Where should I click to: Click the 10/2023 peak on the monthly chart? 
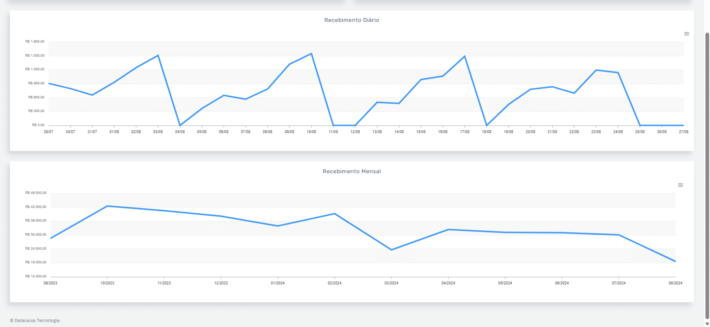tap(107, 206)
